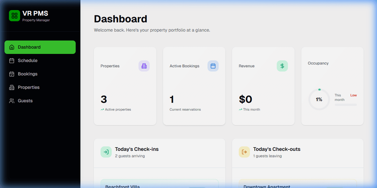Click the Low occupancy status label
This screenshot has width=377, height=188.
(353, 95)
